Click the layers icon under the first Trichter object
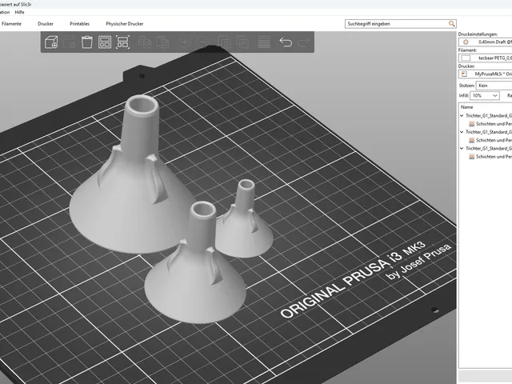This screenshot has width=512, height=384. pos(471,124)
